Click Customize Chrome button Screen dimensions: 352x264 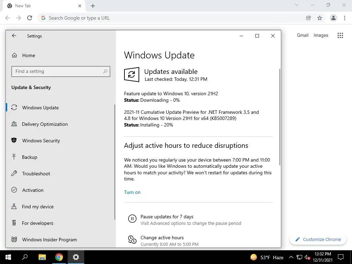(x=318, y=239)
